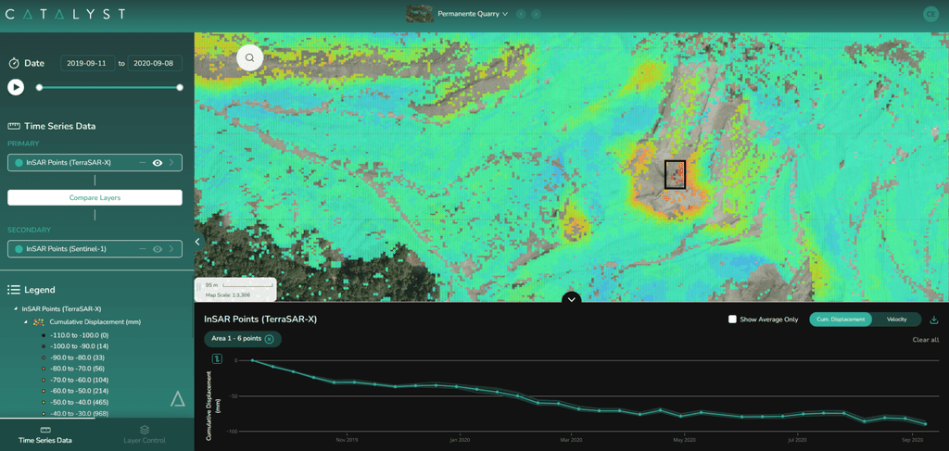Viewport: 949px width, 451px height.
Task: Select InSAR Points (Sentinel-1) secondary layer
Action: [95, 248]
